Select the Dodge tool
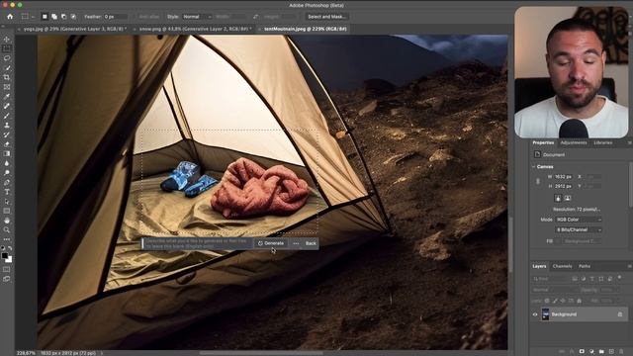Image resolution: width=633 pixels, height=356 pixels. point(7,173)
